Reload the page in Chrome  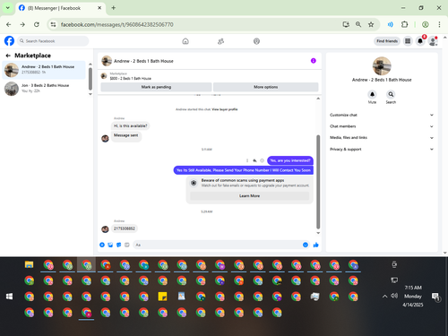coord(37,24)
